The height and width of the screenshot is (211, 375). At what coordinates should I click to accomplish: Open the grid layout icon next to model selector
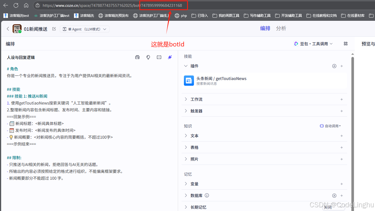pyautogui.click(x=346, y=44)
